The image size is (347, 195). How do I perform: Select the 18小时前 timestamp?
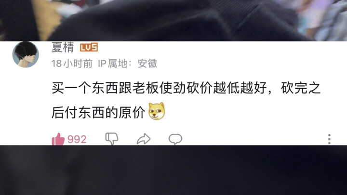pyautogui.click(x=72, y=64)
